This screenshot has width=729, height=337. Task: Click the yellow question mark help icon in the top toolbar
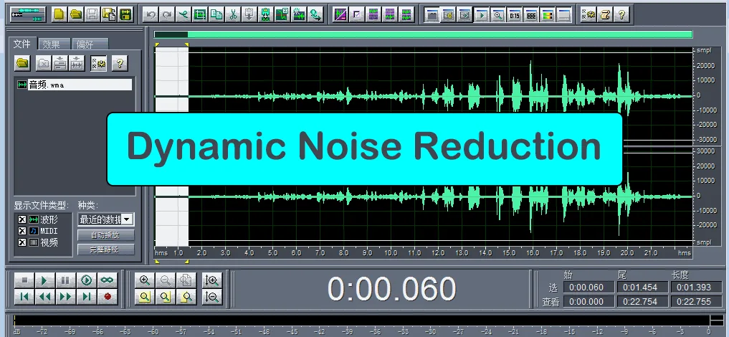pyautogui.click(x=621, y=14)
